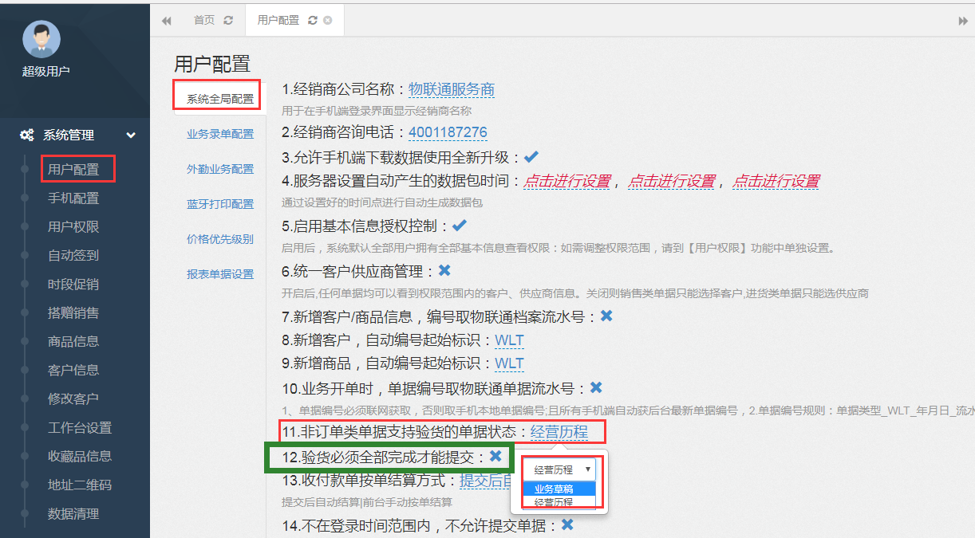
Task: Select the 外勤业务配置 settings tab
Action: click(x=220, y=170)
